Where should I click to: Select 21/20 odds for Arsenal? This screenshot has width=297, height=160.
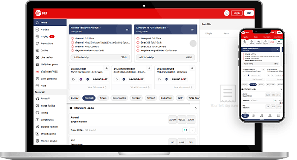pyautogui.click(x=172, y=119)
